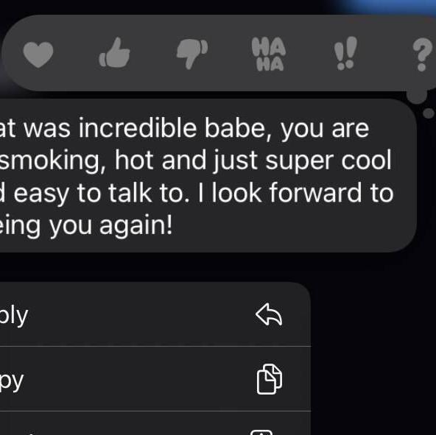The image size is (436, 435).
Task: Tap the overlapping pages Copy icon
Action: (x=269, y=379)
